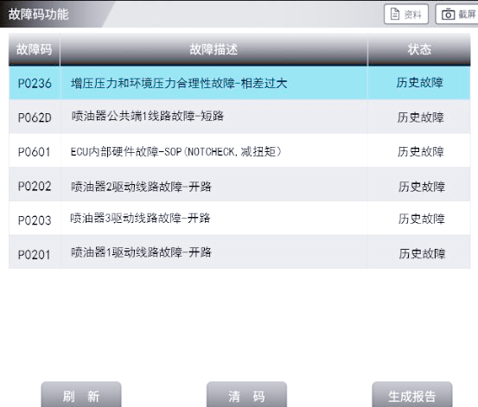Click the camera icon for 截屏
The height and width of the screenshot is (407, 478).
(x=448, y=15)
